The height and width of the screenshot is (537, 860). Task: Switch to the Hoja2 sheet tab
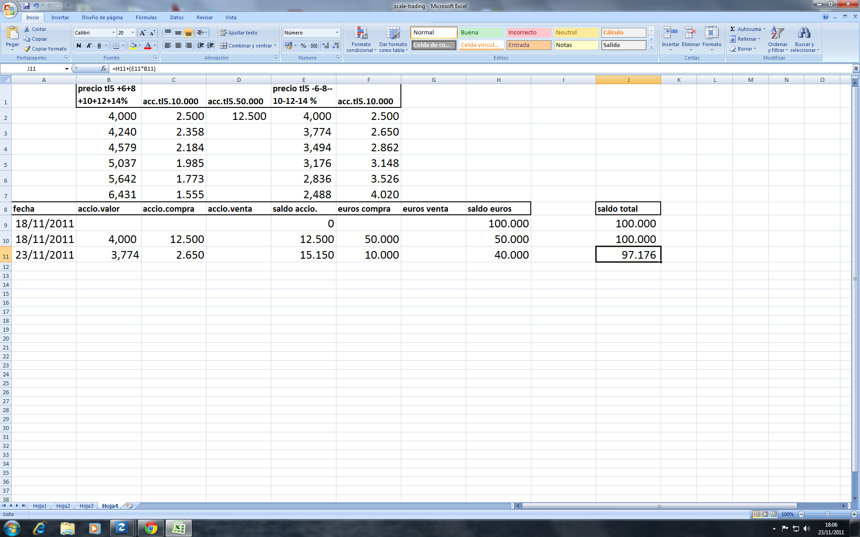click(x=63, y=506)
